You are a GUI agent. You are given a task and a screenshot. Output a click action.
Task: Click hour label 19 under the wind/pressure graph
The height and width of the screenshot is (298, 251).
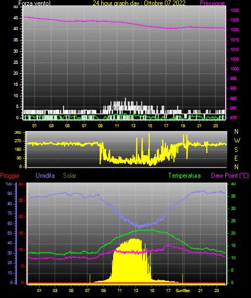pos(183,126)
